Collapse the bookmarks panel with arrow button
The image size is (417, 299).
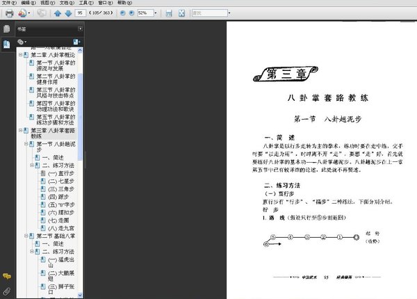coord(80,29)
